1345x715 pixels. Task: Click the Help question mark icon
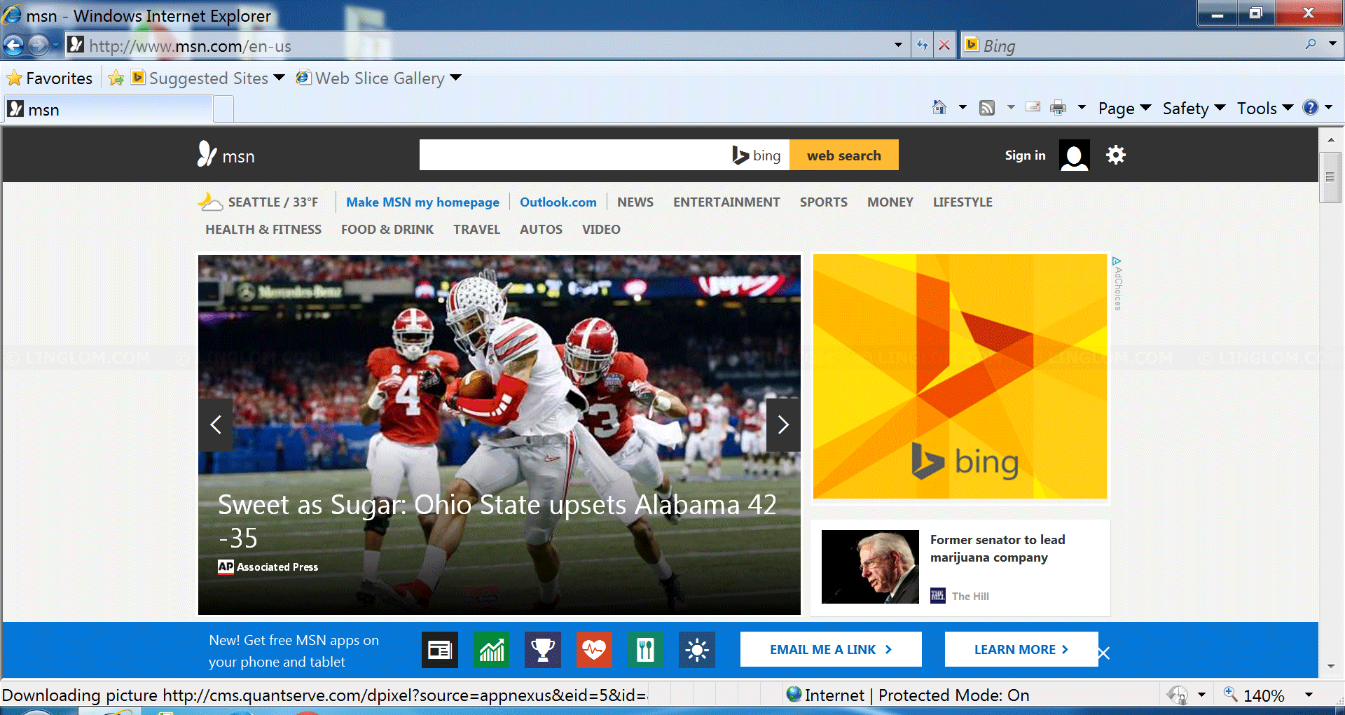(x=1310, y=107)
